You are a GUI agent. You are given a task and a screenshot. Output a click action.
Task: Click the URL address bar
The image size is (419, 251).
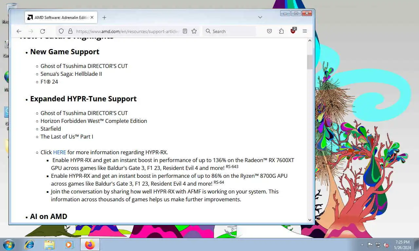(128, 31)
